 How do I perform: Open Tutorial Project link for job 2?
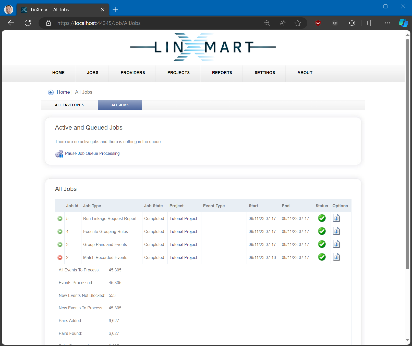tap(183, 258)
